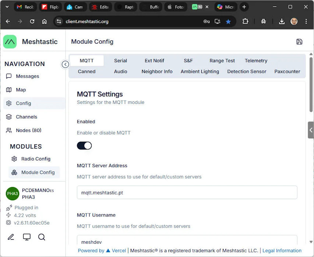Click the MQTT Server Address field
The image size is (314, 257).
(187, 193)
